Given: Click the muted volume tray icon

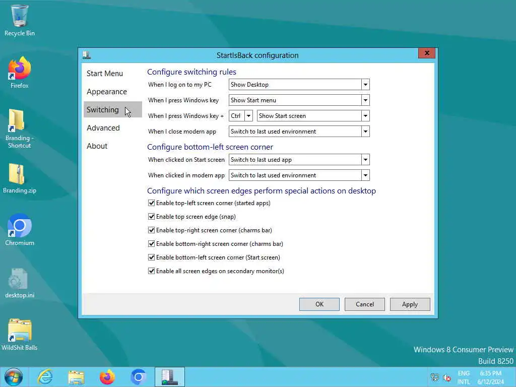Looking at the screenshot, I should click(x=447, y=377).
